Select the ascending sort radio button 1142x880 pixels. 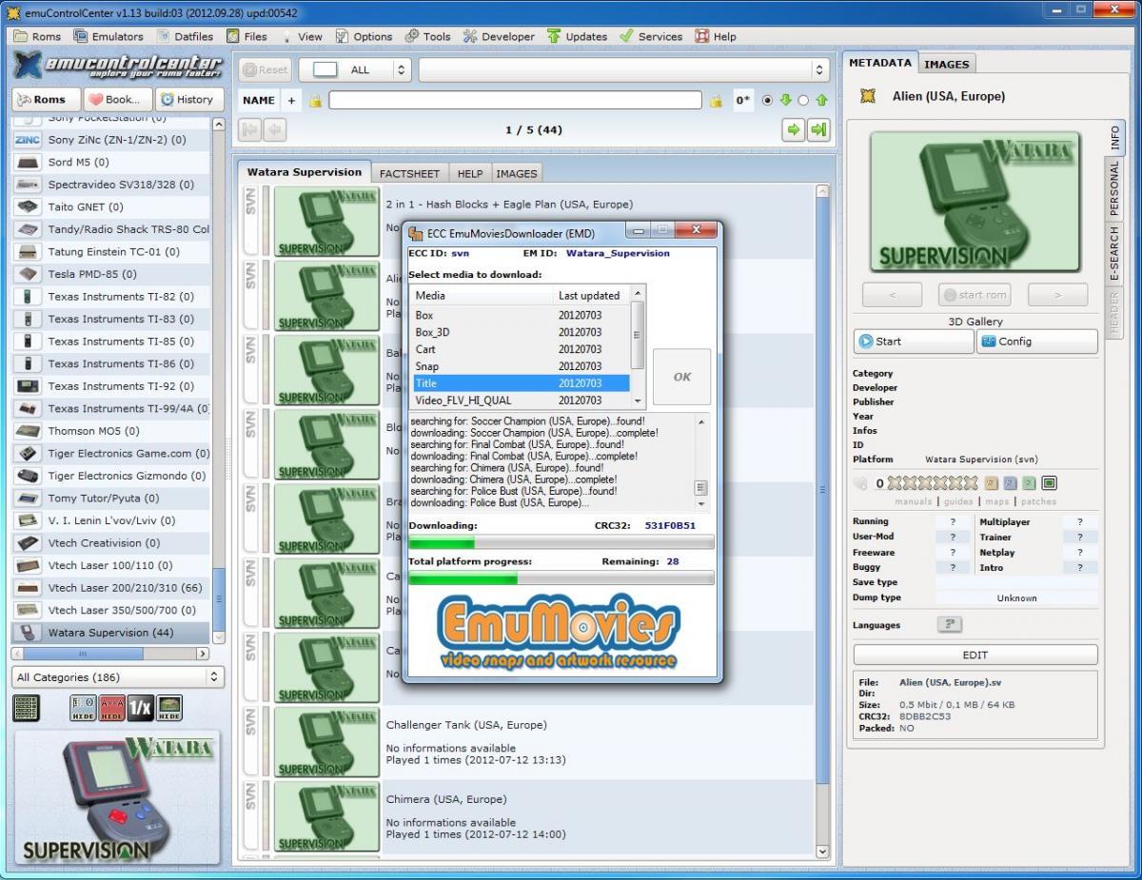(804, 100)
